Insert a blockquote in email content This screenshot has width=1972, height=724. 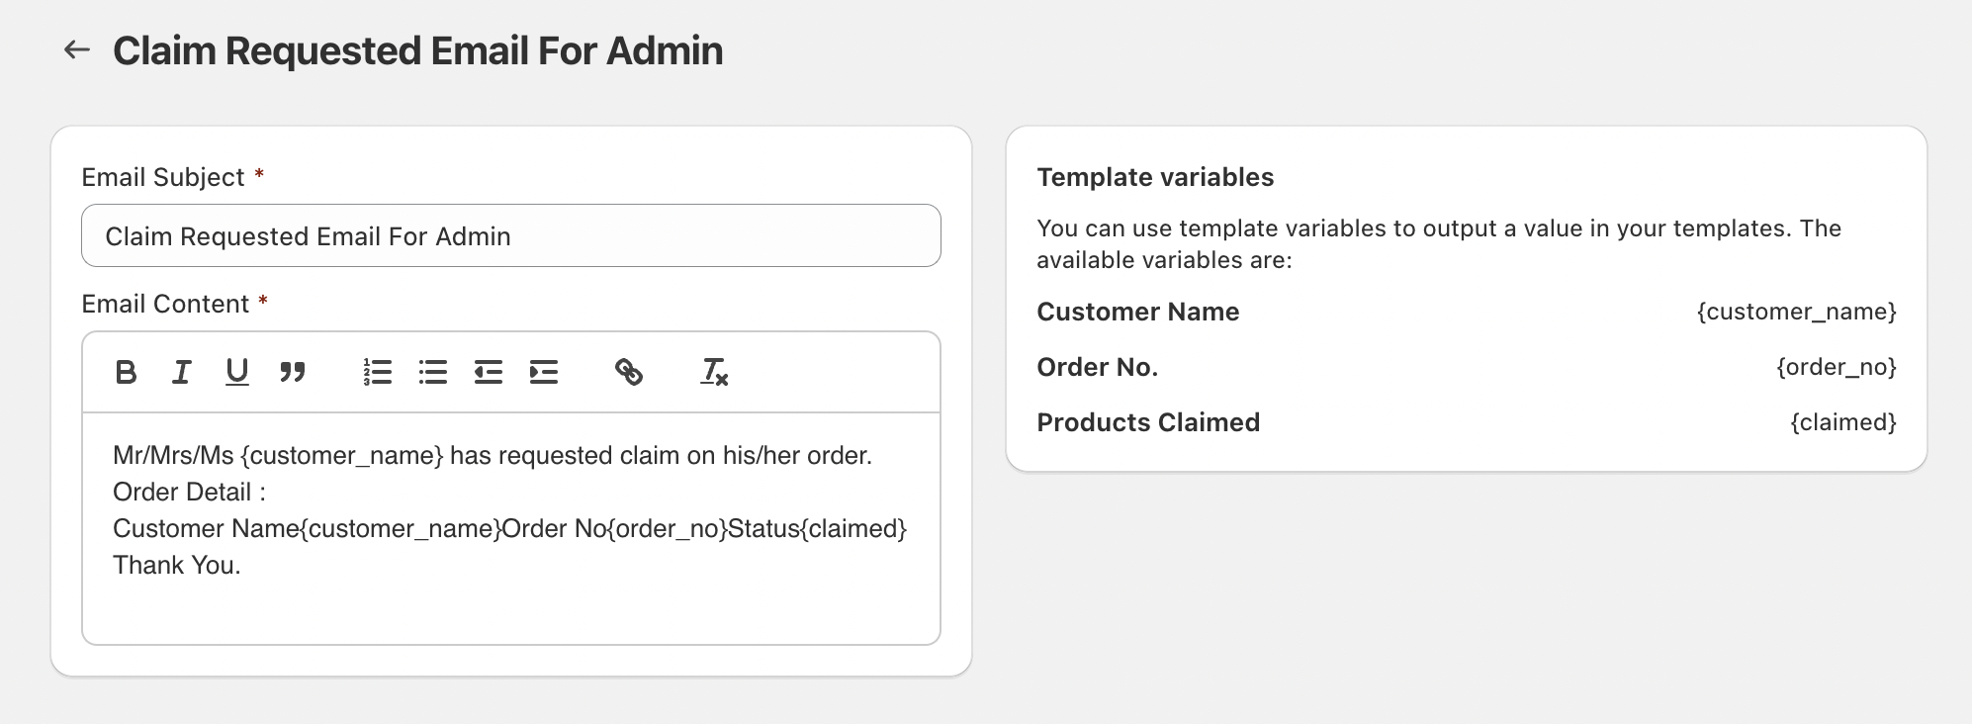[292, 372]
